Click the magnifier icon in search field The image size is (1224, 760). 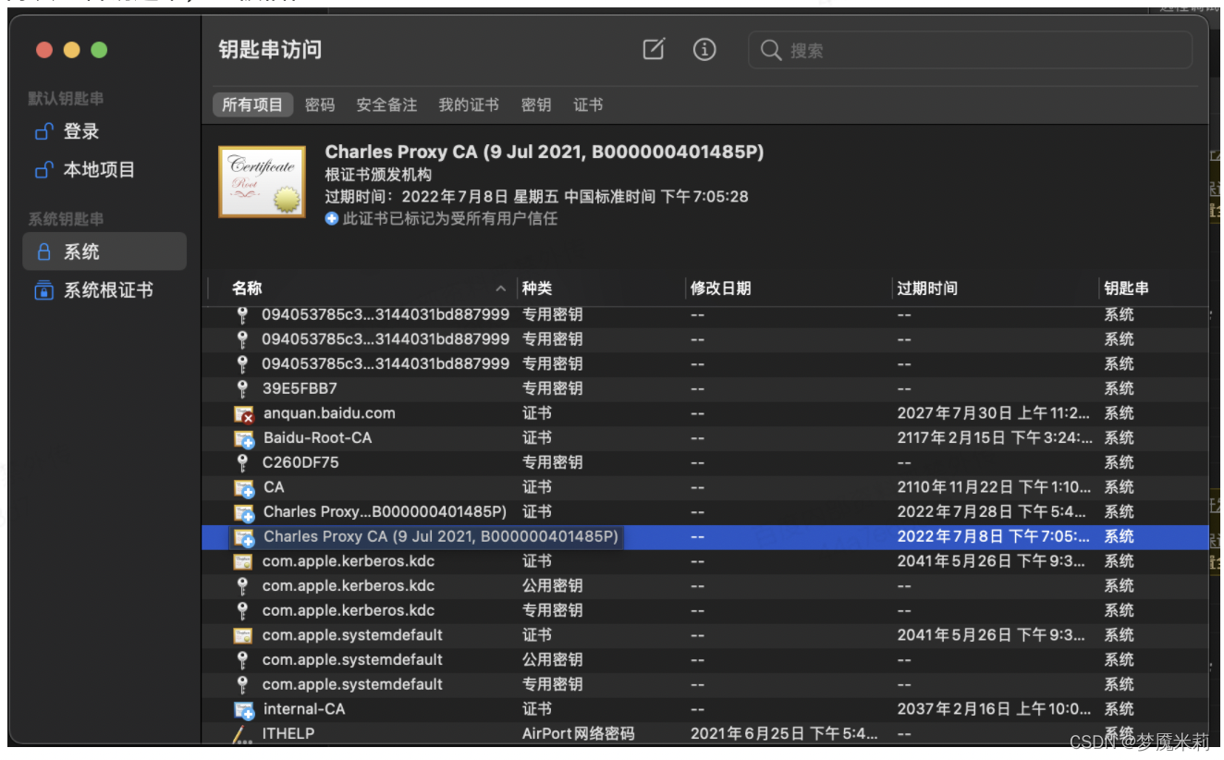point(771,50)
